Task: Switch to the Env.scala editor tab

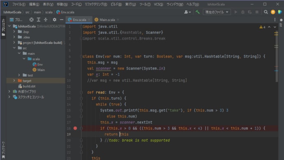Action: [x=79, y=20]
